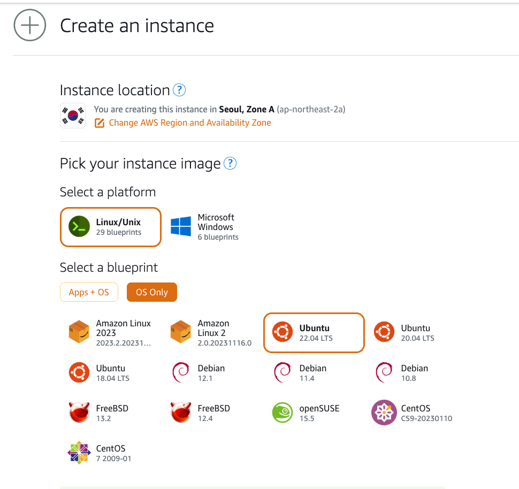Choose the Amazon Linux 2023 blueprint
Screen dimensions: 519x489
(x=111, y=333)
